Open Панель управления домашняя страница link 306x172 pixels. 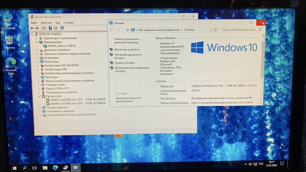[x=127, y=41]
